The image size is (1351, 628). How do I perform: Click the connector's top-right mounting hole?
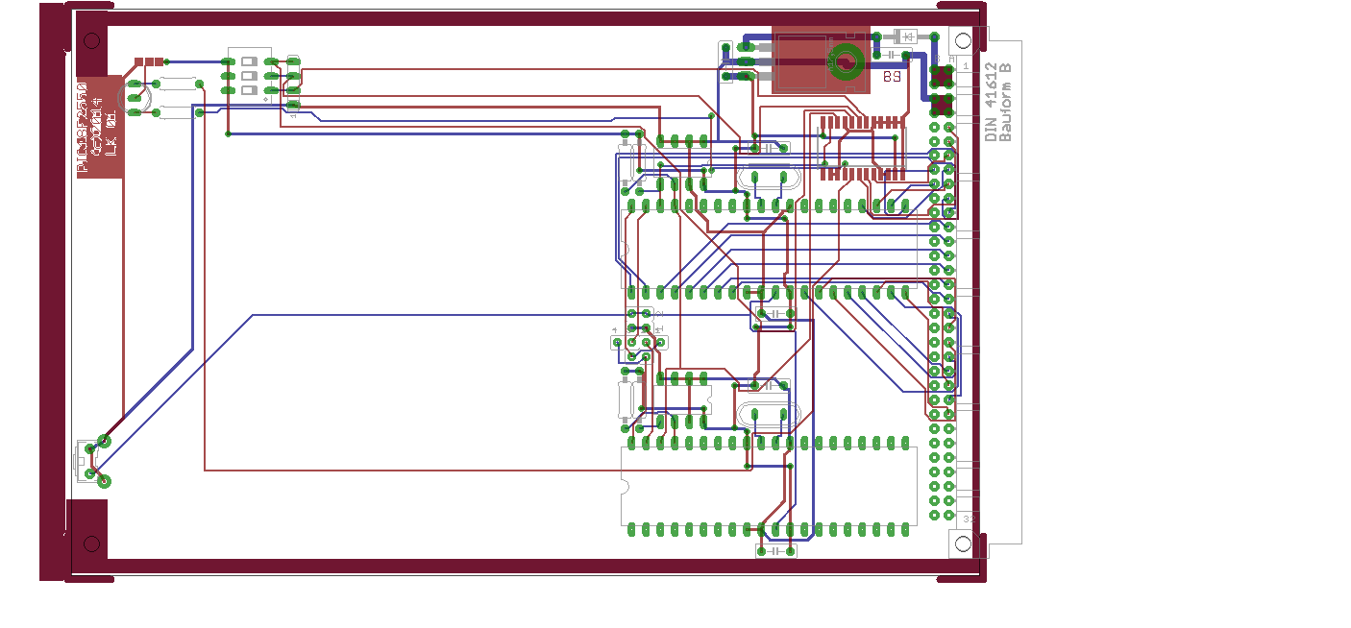[962, 40]
